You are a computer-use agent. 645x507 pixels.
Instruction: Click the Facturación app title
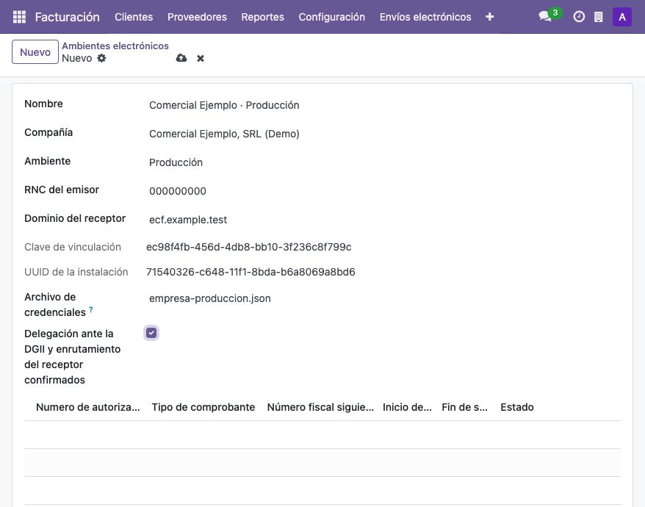click(67, 17)
